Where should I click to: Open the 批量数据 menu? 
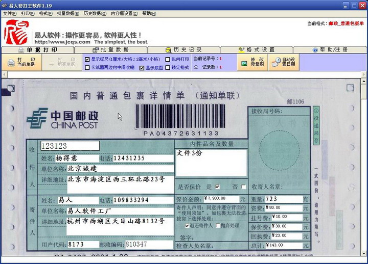click(68, 14)
